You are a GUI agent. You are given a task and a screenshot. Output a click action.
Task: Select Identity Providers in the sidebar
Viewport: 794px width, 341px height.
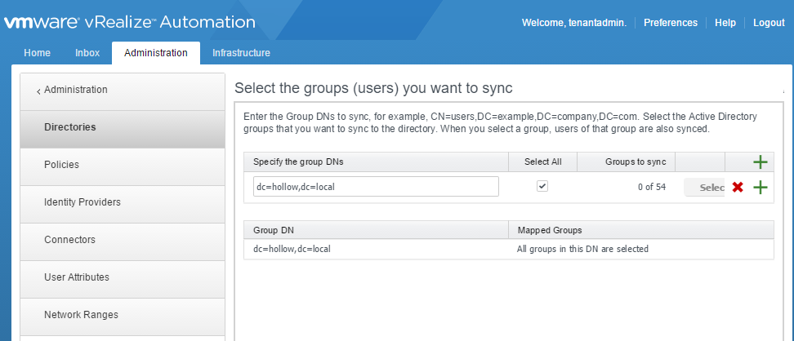point(82,202)
